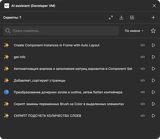Image resolution: width=160 pixels, height=139 pixels.
Task: Grab the window resize handle corner
Action: [158, 137]
